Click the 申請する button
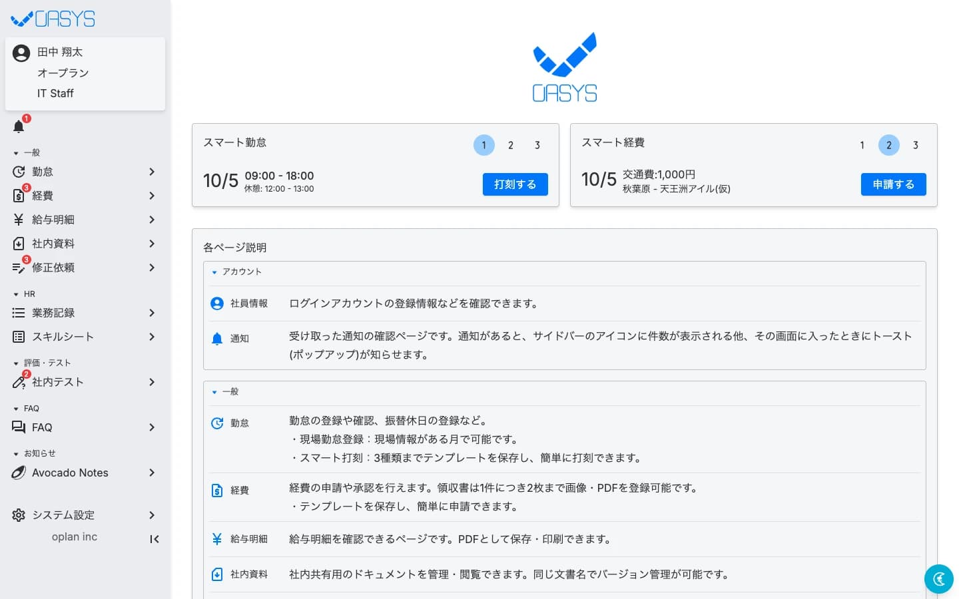The image size is (959, 599). (894, 184)
